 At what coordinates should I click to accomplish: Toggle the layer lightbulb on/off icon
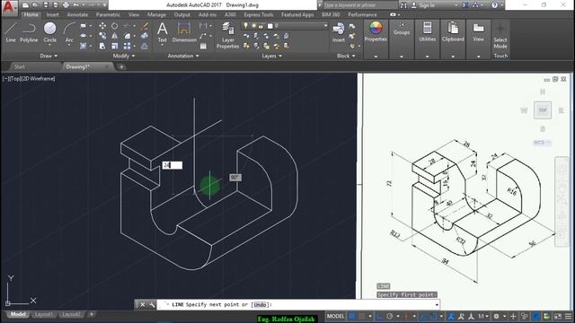[x=245, y=26]
